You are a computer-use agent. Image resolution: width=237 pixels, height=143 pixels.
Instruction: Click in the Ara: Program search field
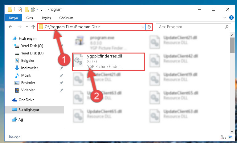(x=190, y=27)
